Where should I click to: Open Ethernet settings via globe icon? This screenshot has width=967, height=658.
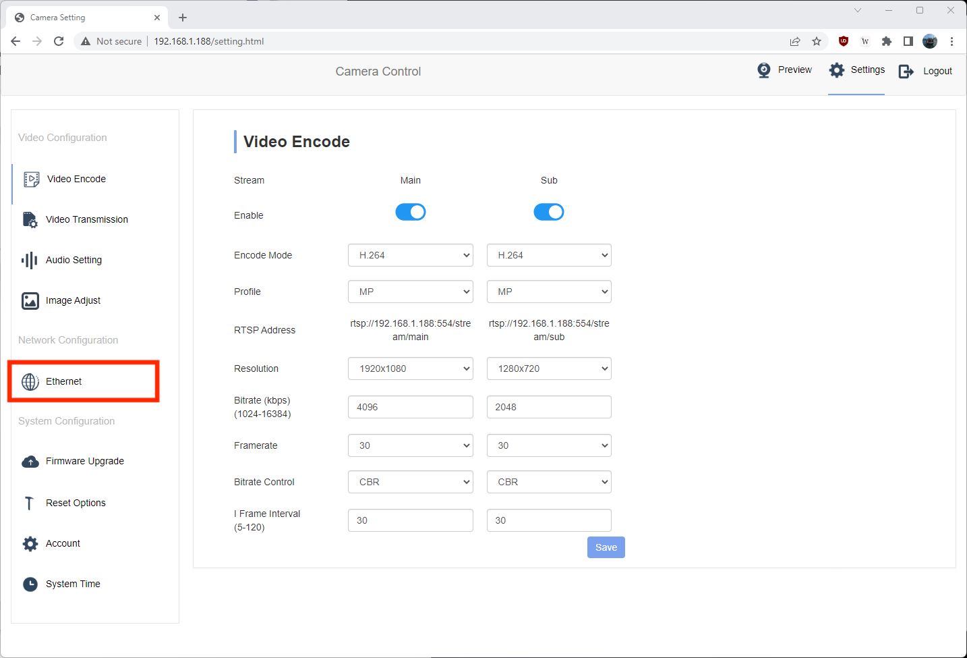pos(30,382)
